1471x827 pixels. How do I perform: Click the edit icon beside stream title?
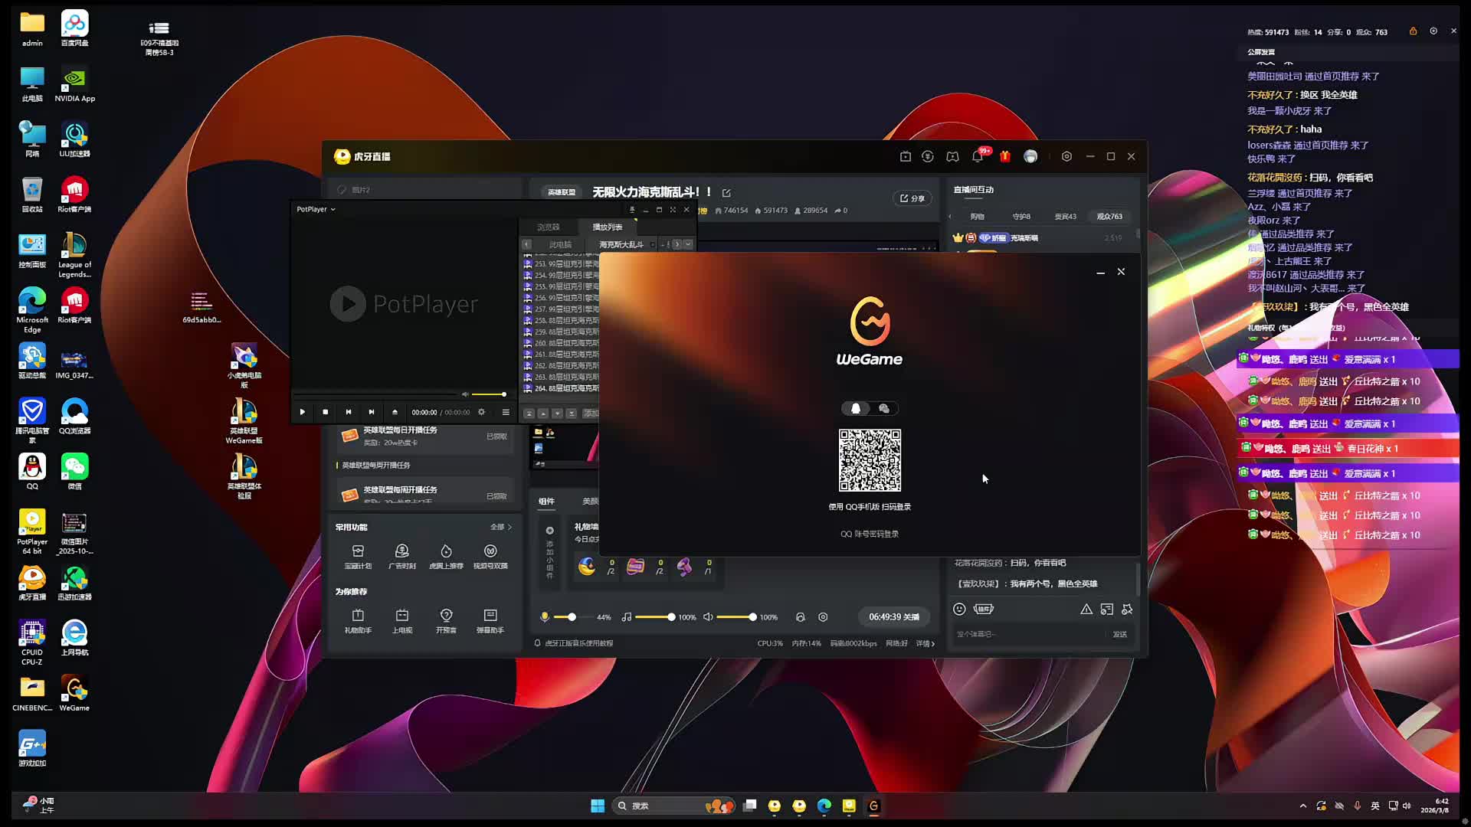(726, 193)
